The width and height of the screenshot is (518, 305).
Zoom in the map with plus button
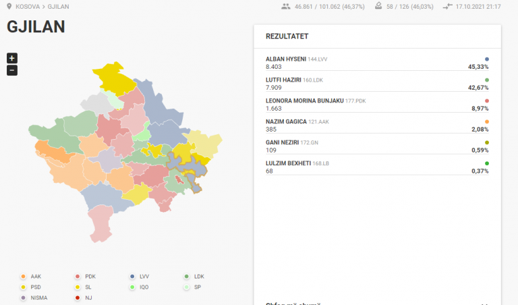point(12,58)
